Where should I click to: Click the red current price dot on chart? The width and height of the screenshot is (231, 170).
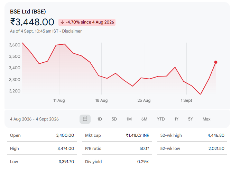[216, 62]
